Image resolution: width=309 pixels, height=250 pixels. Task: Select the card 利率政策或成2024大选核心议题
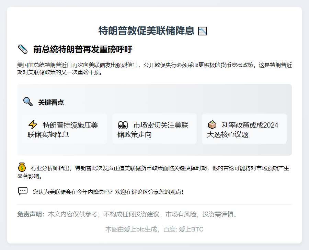(x=244, y=129)
